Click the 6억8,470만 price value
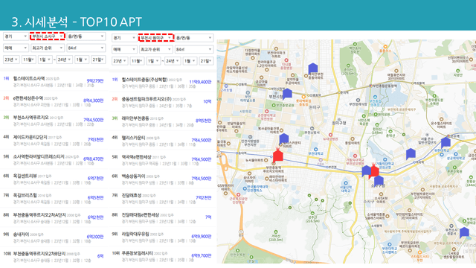This screenshot has height=268, width=476. coord(94,159)
